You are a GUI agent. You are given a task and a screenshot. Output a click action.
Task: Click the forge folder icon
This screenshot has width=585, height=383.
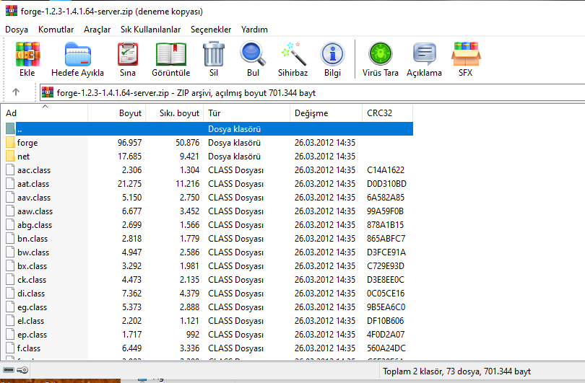point(10,142)
